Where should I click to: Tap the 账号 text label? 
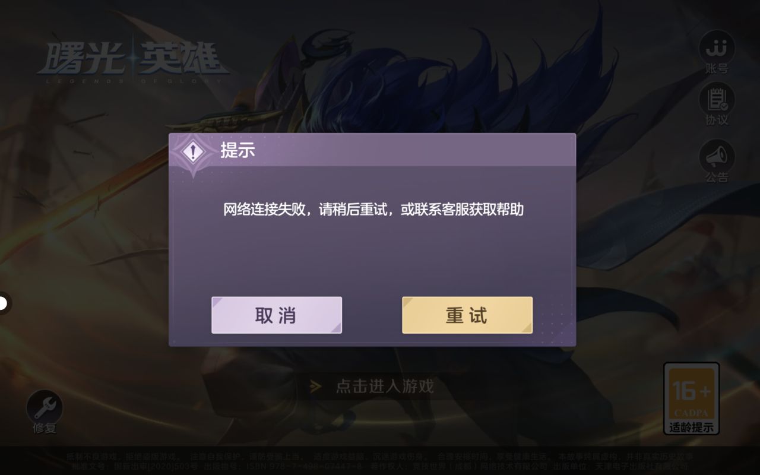click(717, 69)
